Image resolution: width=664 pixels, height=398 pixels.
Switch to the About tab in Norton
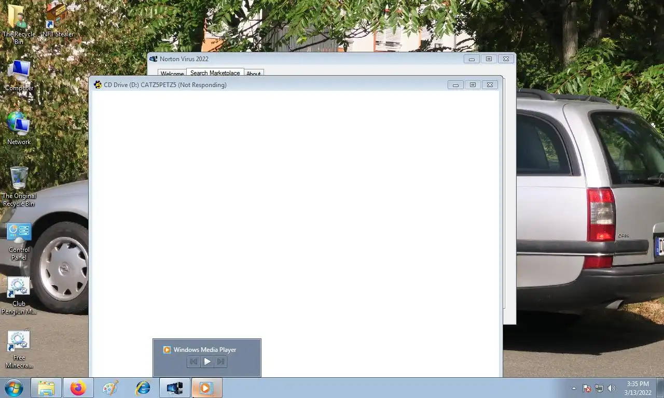pyautogui.click(x=254, y=74)
